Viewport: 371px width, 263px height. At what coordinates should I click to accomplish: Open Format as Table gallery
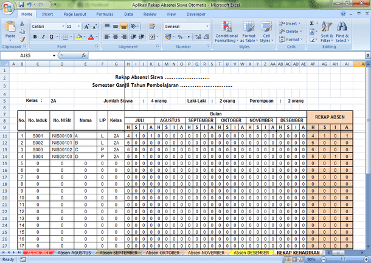[x=249, y=32]
